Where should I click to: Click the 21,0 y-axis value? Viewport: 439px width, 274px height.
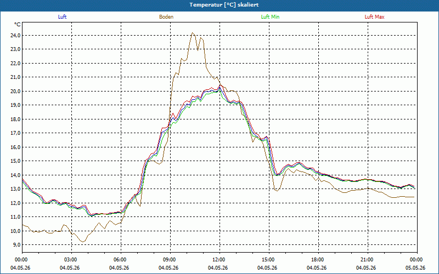(16, 77)
